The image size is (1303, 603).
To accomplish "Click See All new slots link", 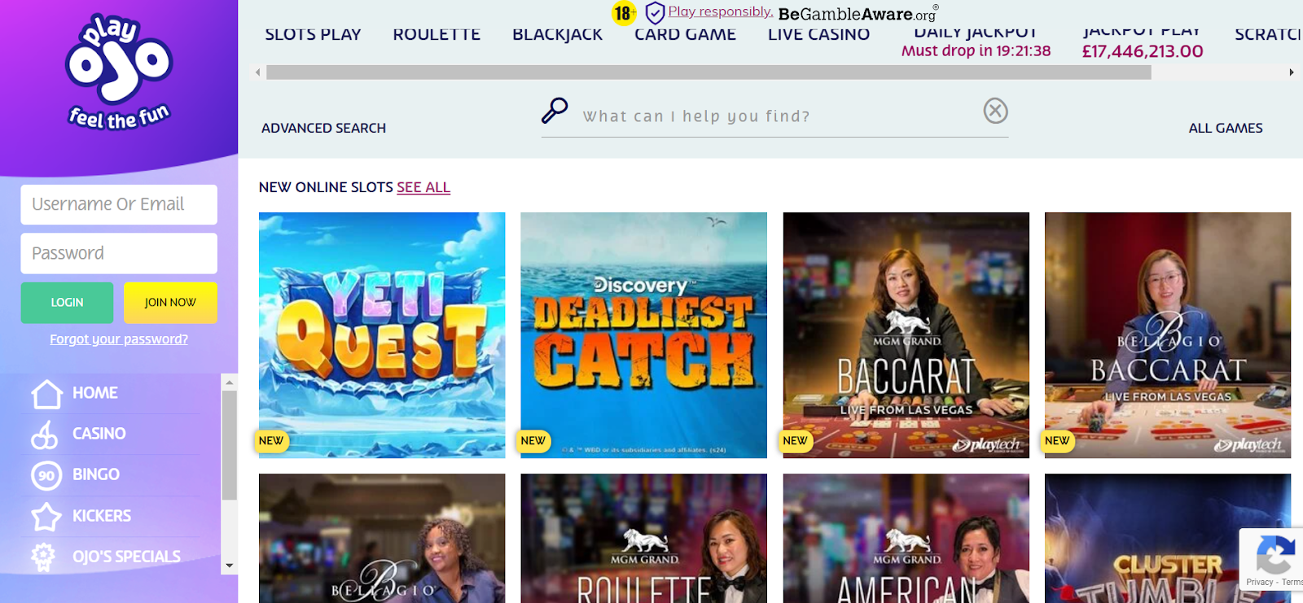I will (423, 187).
